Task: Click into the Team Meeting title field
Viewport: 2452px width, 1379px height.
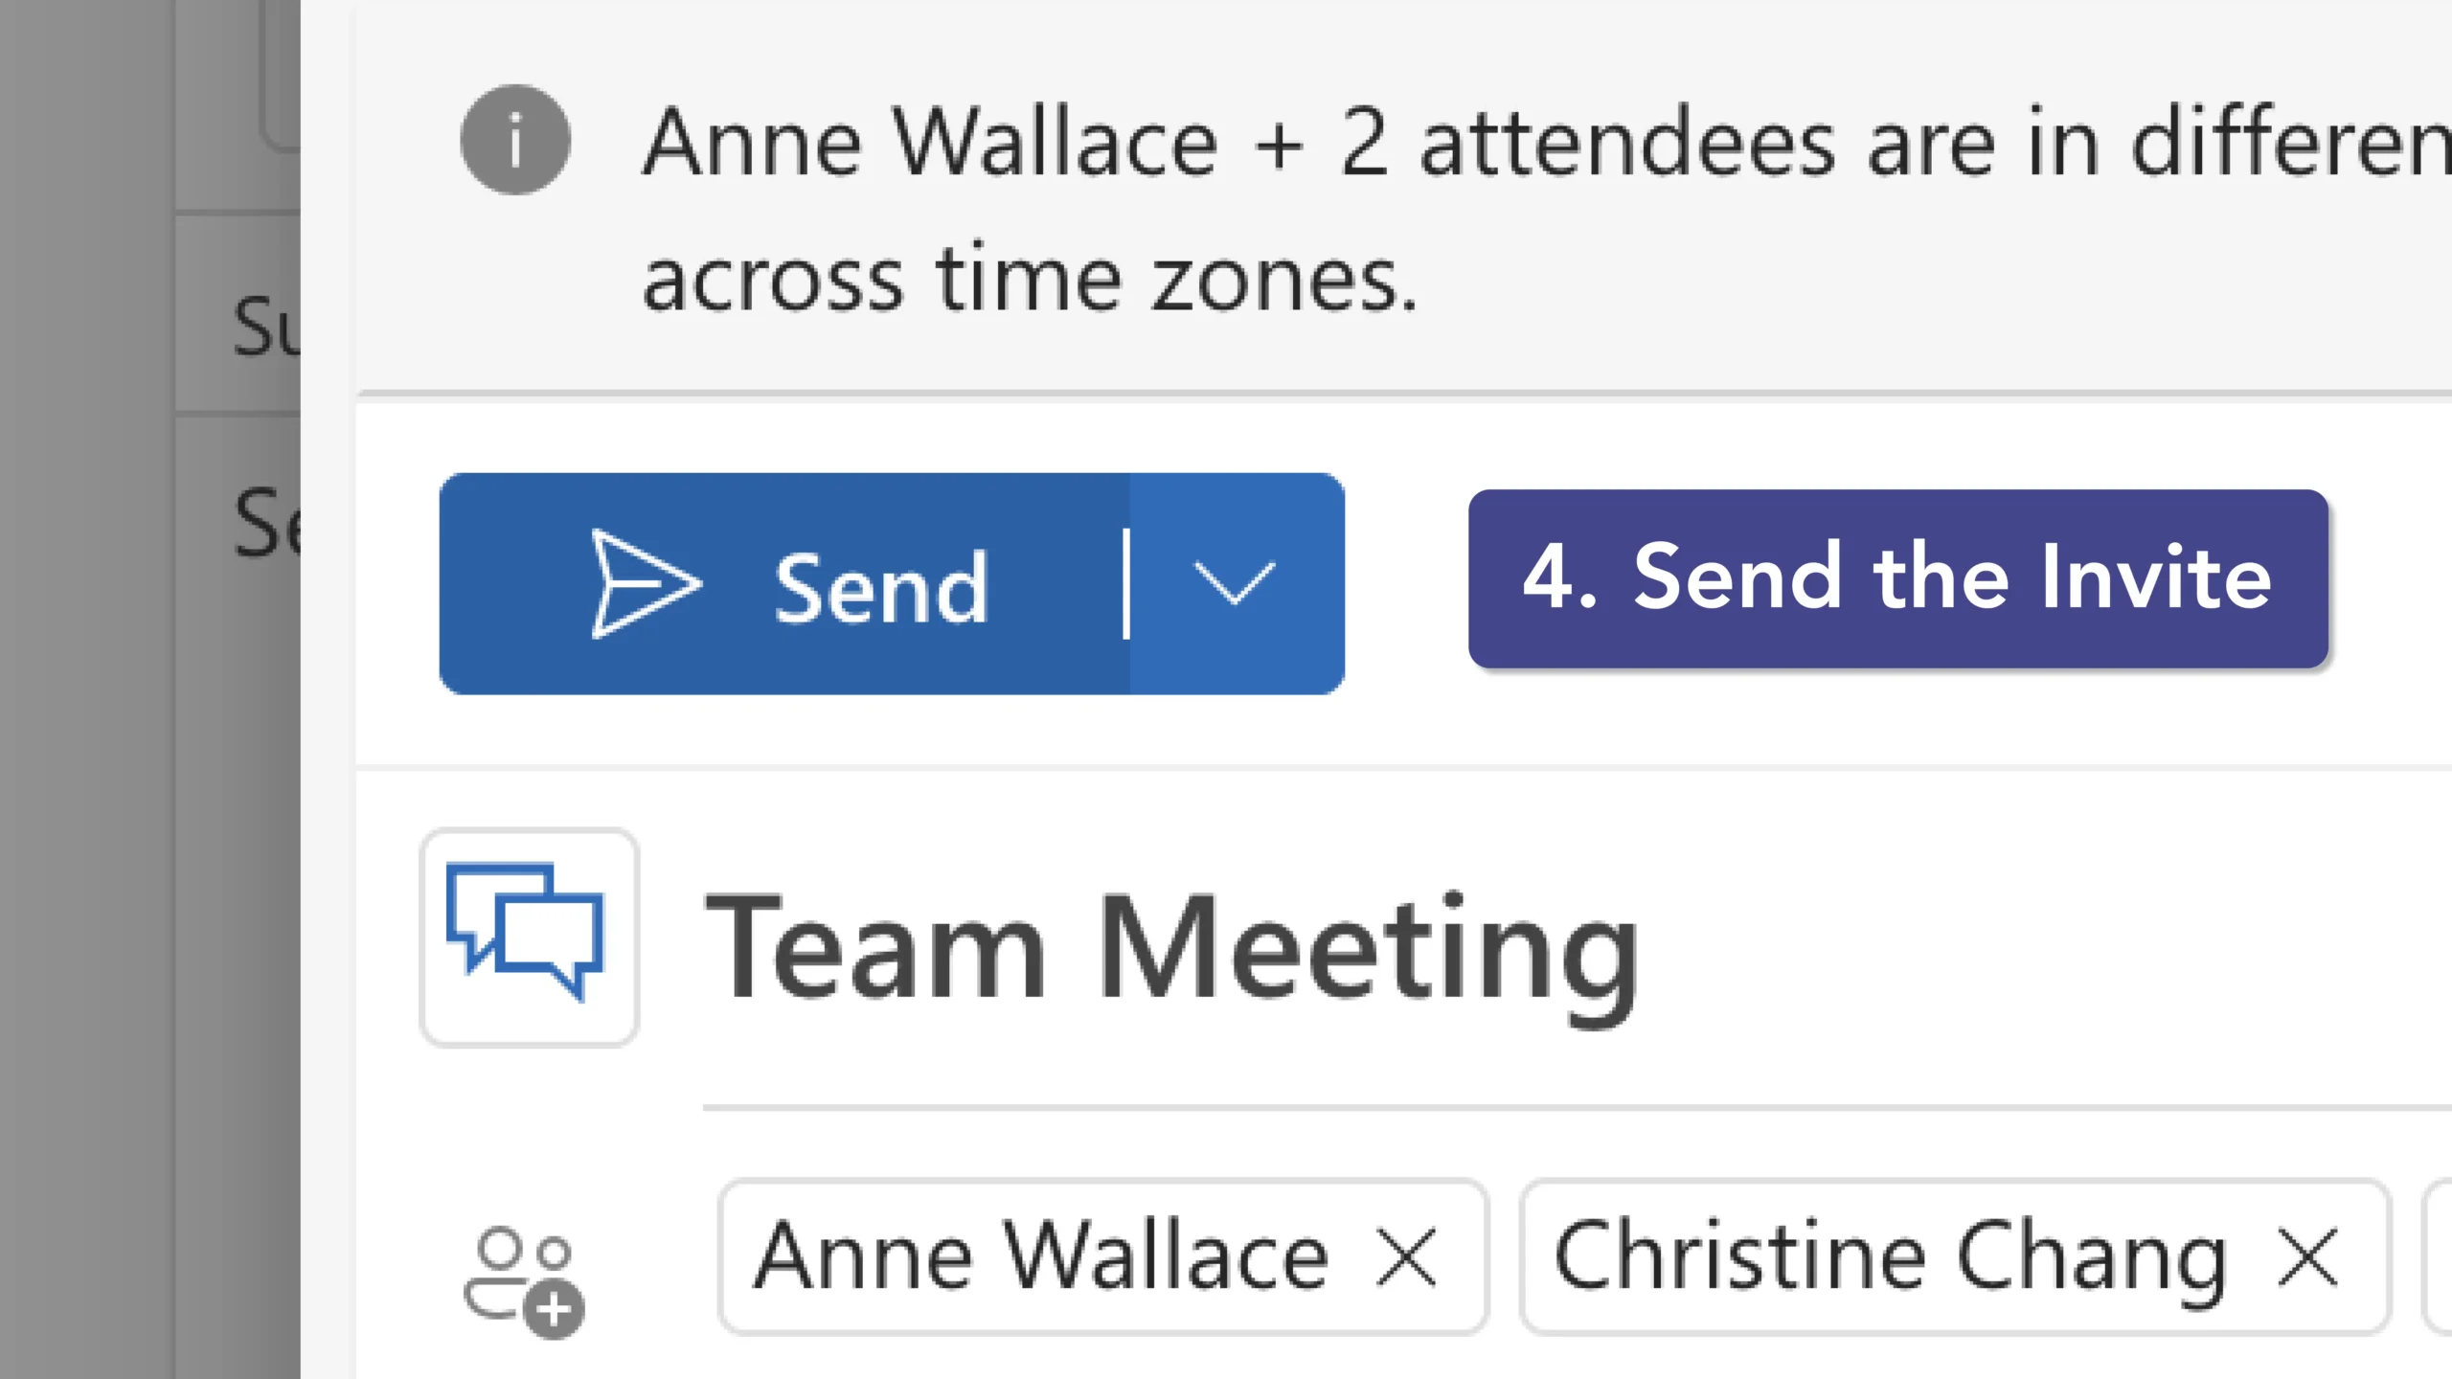Action: 1170,946
